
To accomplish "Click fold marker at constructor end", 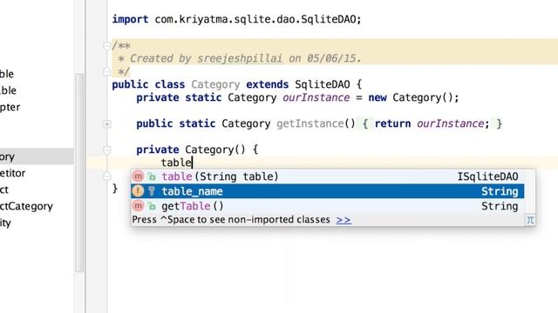I will point(106,176).
